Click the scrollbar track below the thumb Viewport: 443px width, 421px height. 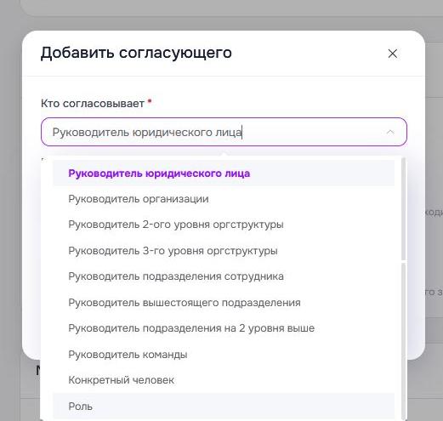[x=404, y=340]
